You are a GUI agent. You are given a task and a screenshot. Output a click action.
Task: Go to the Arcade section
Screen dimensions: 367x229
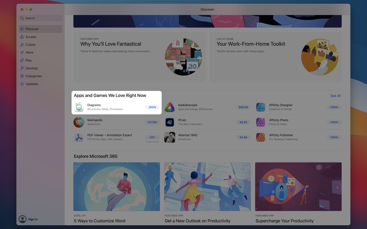point(40,37)
